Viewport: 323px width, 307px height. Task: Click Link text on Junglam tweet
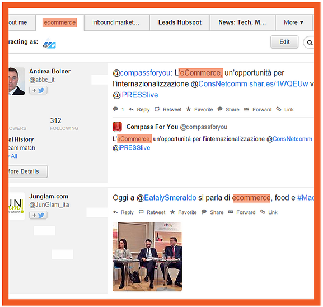[x=273, y=212]
